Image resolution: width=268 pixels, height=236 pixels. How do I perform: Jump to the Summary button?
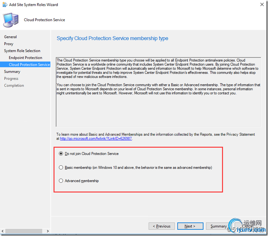218,226
